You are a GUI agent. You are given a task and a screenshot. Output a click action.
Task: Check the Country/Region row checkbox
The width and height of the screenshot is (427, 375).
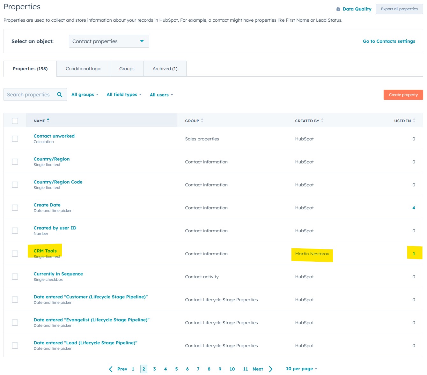[x=15, y=162]
